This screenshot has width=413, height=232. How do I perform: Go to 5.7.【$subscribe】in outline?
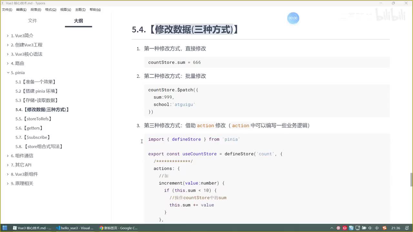point(33,137)
